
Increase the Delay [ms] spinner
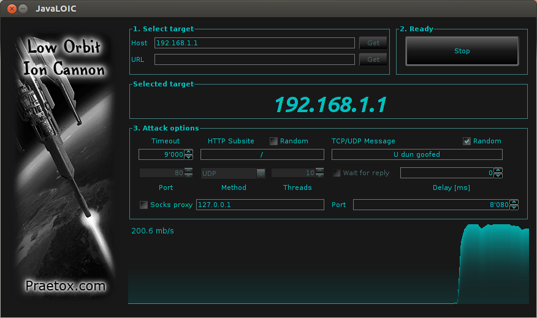pos(498,170)
